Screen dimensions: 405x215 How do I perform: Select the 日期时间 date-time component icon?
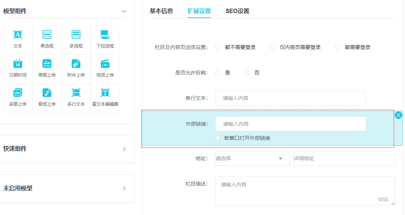click(x=18, y=64)
